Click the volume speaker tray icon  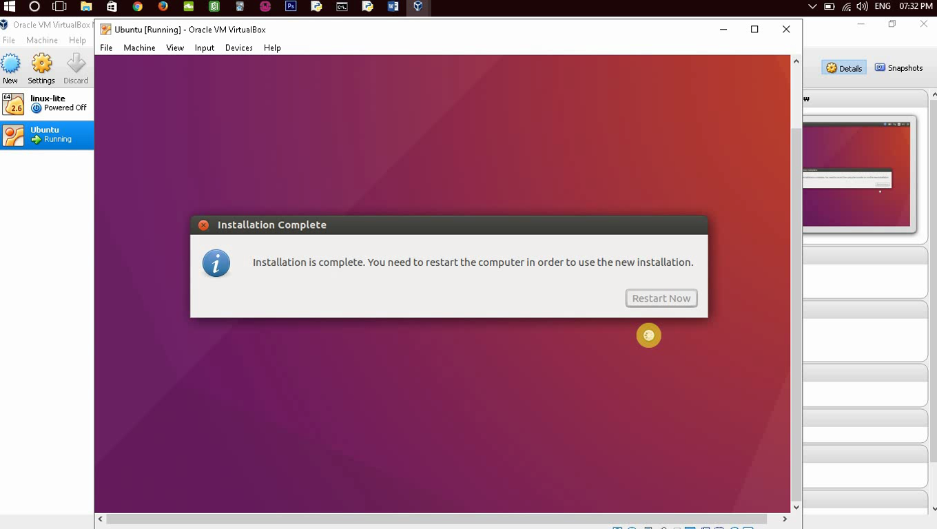pyautogui.click(x=862, y=7)
